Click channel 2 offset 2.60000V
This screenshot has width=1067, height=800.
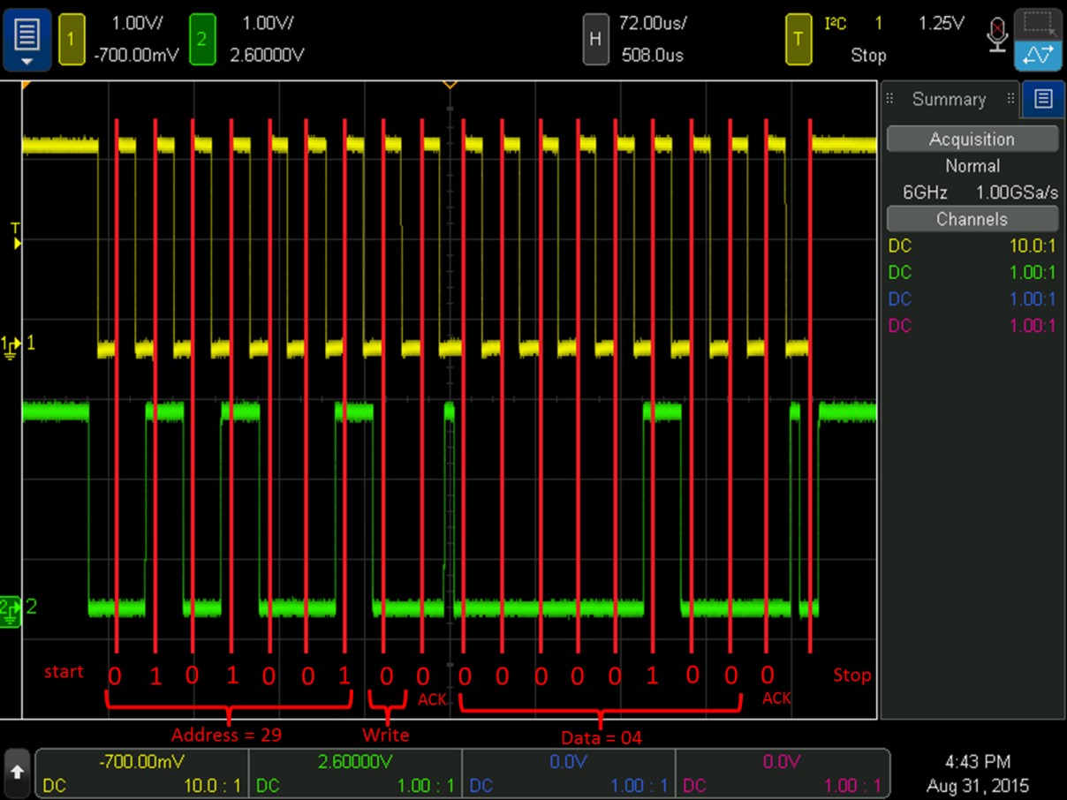click(268, 55)
